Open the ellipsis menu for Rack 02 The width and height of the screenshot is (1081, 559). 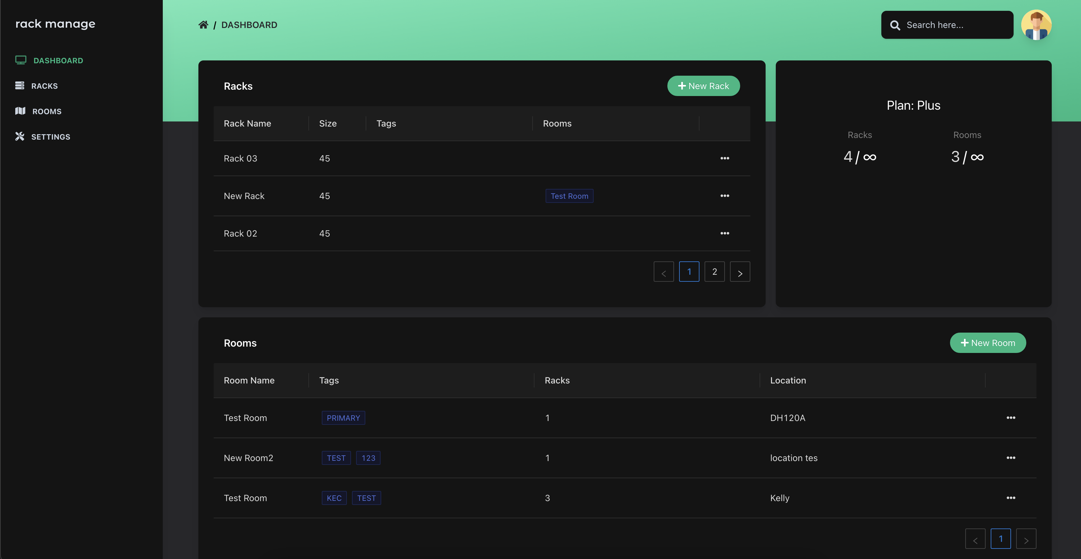click(725, 233)
